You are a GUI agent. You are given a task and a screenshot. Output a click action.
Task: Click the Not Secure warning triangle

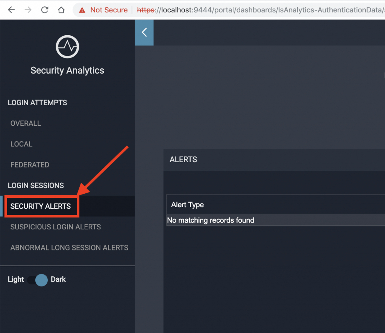pyautogui.click(x=82, y=10)
